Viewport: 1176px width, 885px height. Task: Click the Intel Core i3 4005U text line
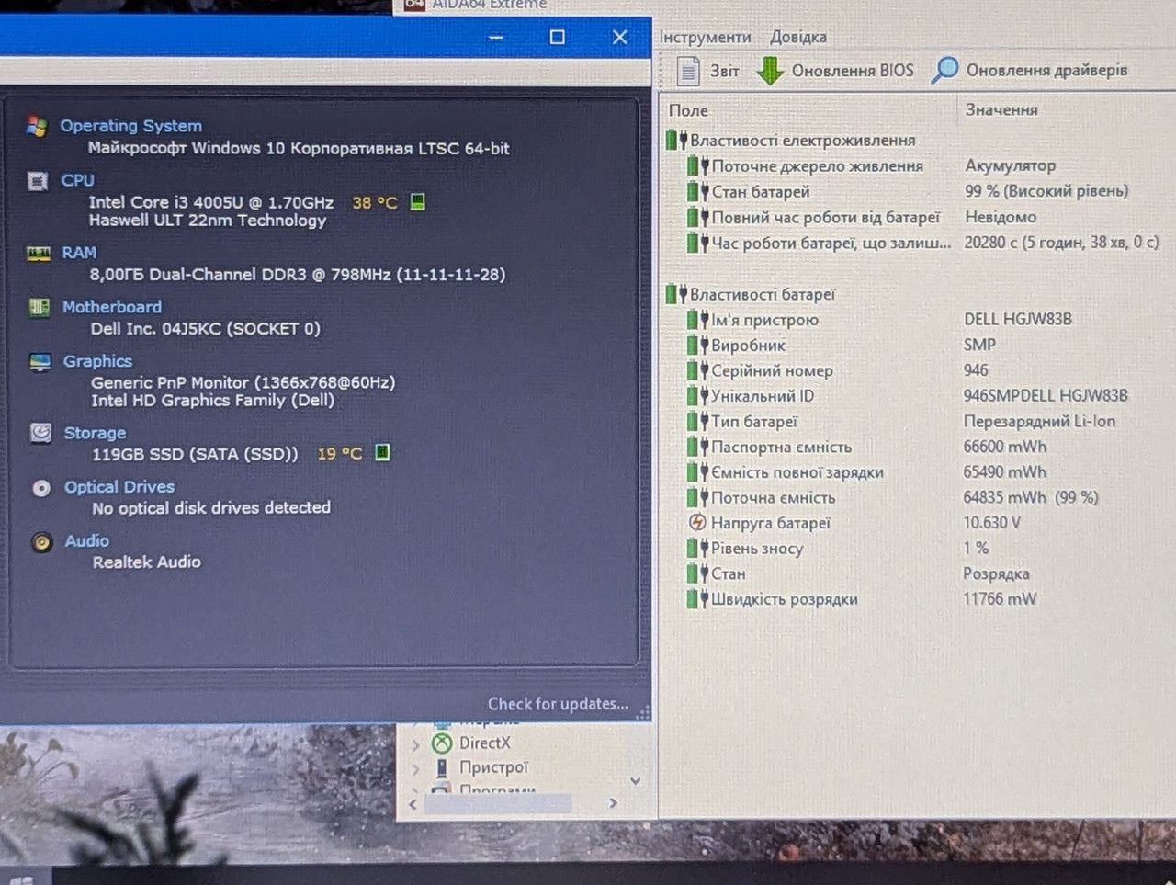click(210, 202)
